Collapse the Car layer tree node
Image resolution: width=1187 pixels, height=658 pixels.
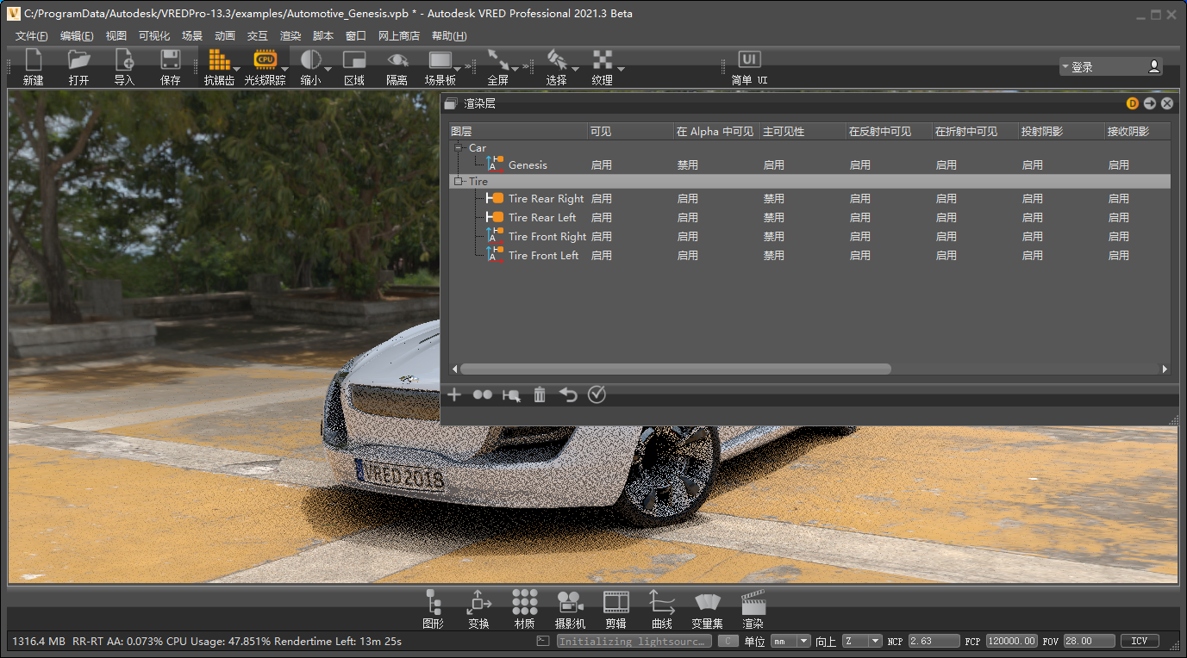pyautogui.click(x=459, y=148)
